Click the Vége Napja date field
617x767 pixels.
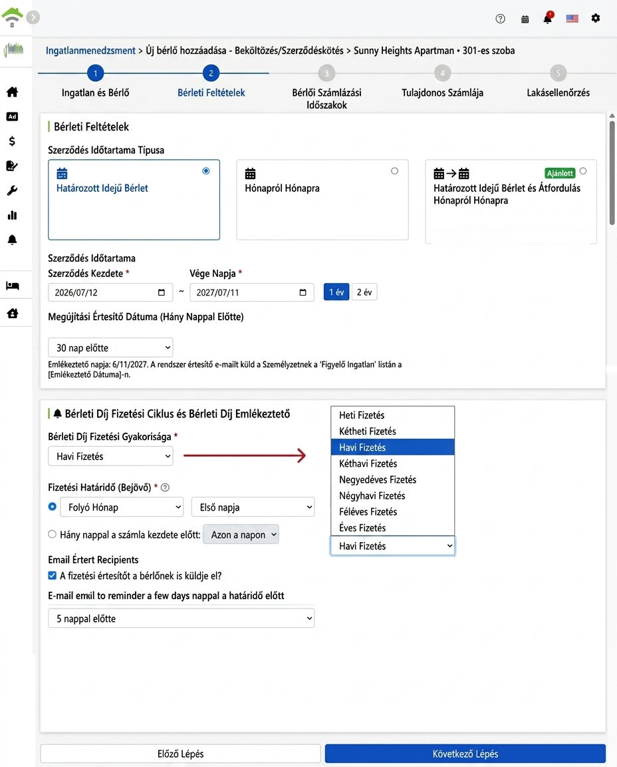252,292
